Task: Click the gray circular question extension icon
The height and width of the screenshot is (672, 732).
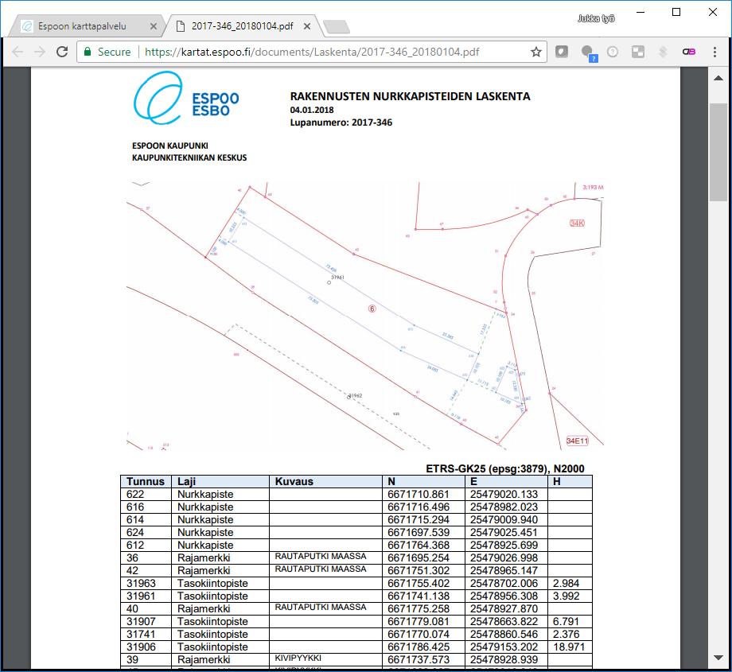Action: 613,52
